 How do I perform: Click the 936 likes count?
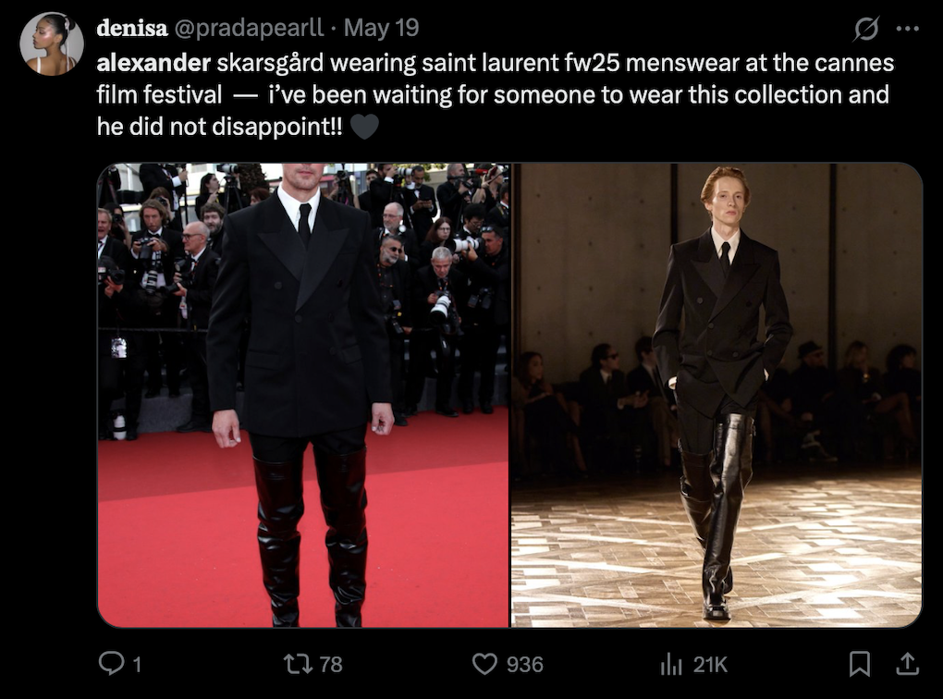coord(524,665)
